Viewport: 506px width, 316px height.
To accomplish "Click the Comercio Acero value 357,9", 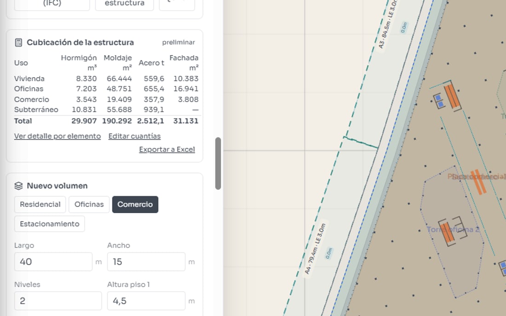I will click(154, 100).
